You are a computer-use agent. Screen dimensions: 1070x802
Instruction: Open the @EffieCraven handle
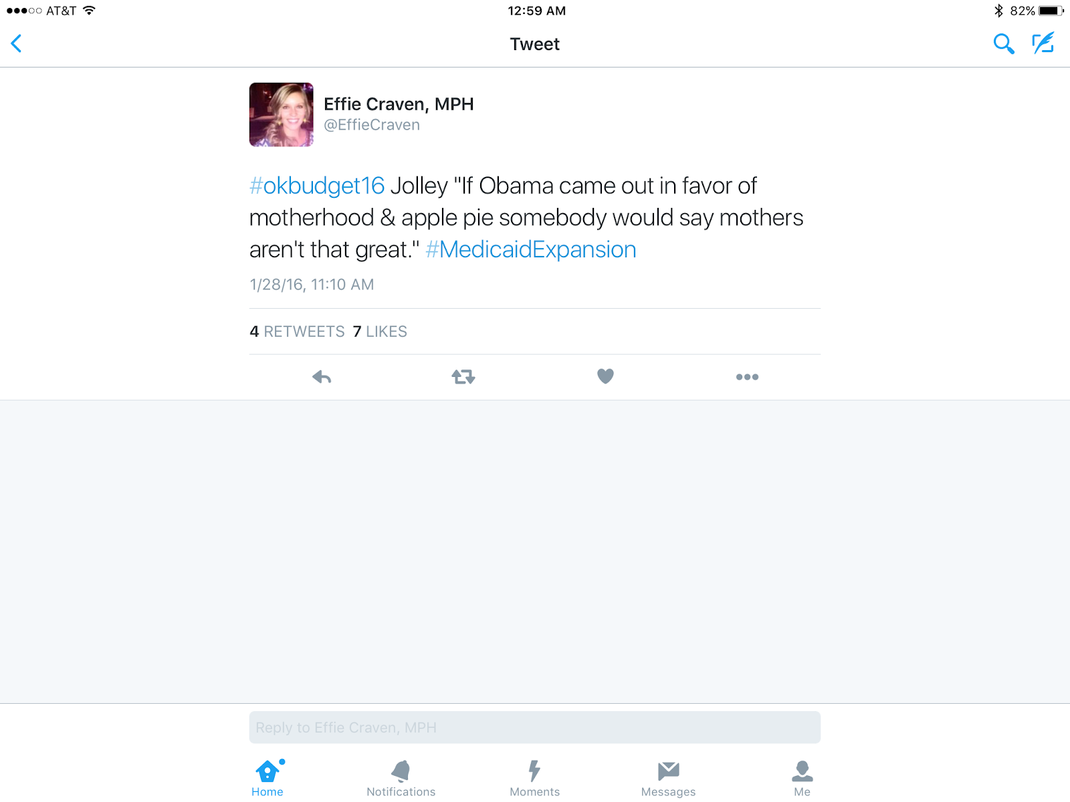coord(372,125)
